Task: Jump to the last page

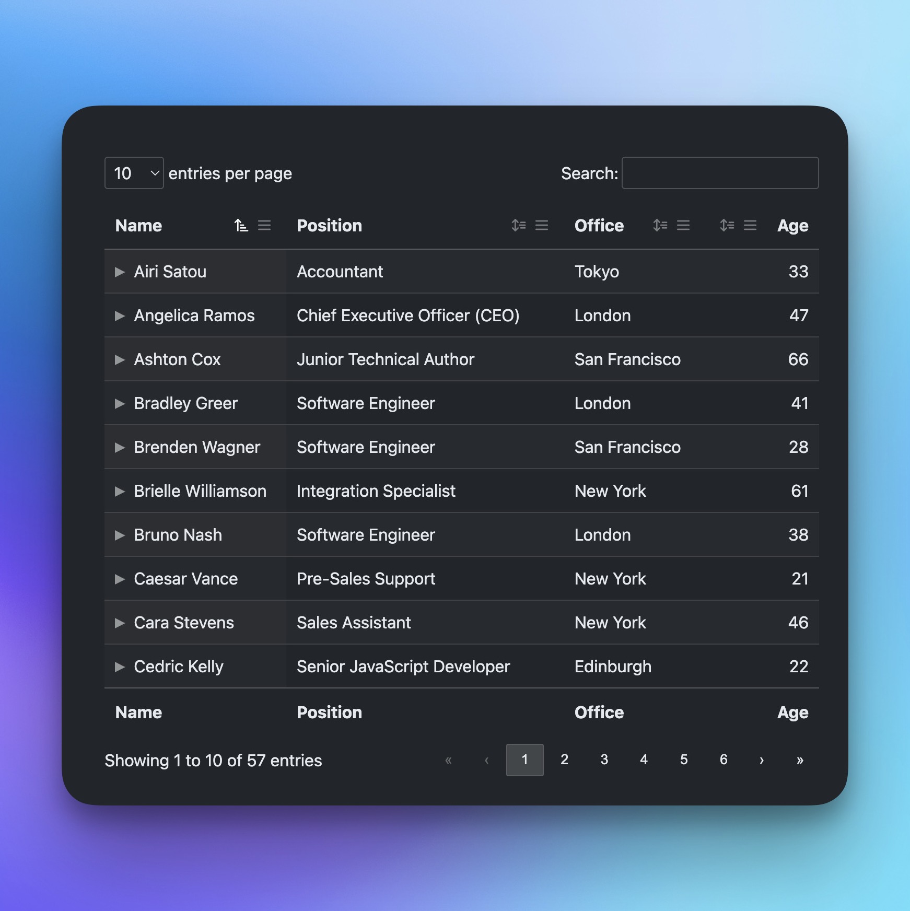Action: 800,760
